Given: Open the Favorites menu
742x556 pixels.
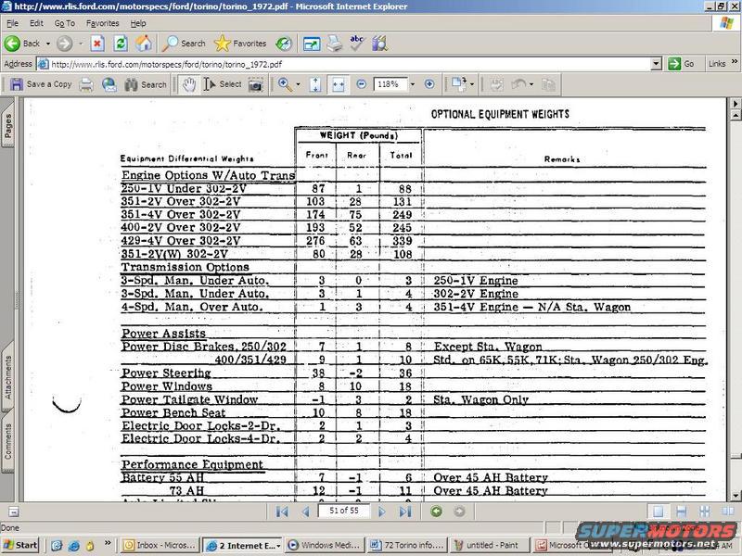Looking at the screenshot, I should [x=101, y=22].
